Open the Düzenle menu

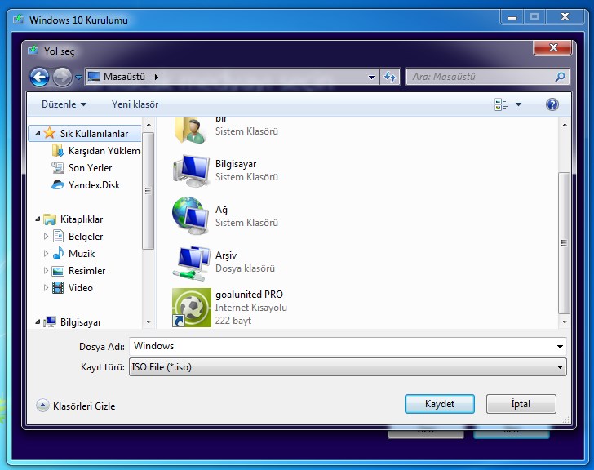[64, 104]
